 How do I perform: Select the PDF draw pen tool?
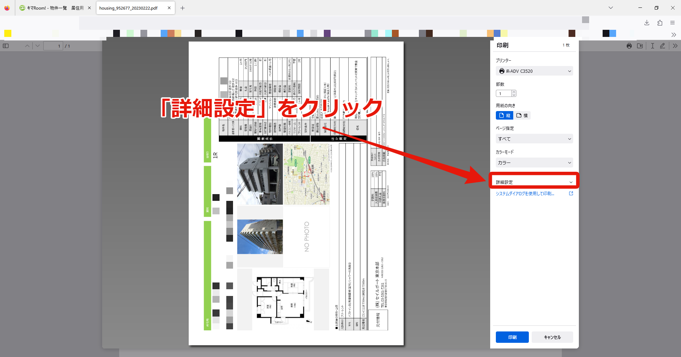(662, 46)
